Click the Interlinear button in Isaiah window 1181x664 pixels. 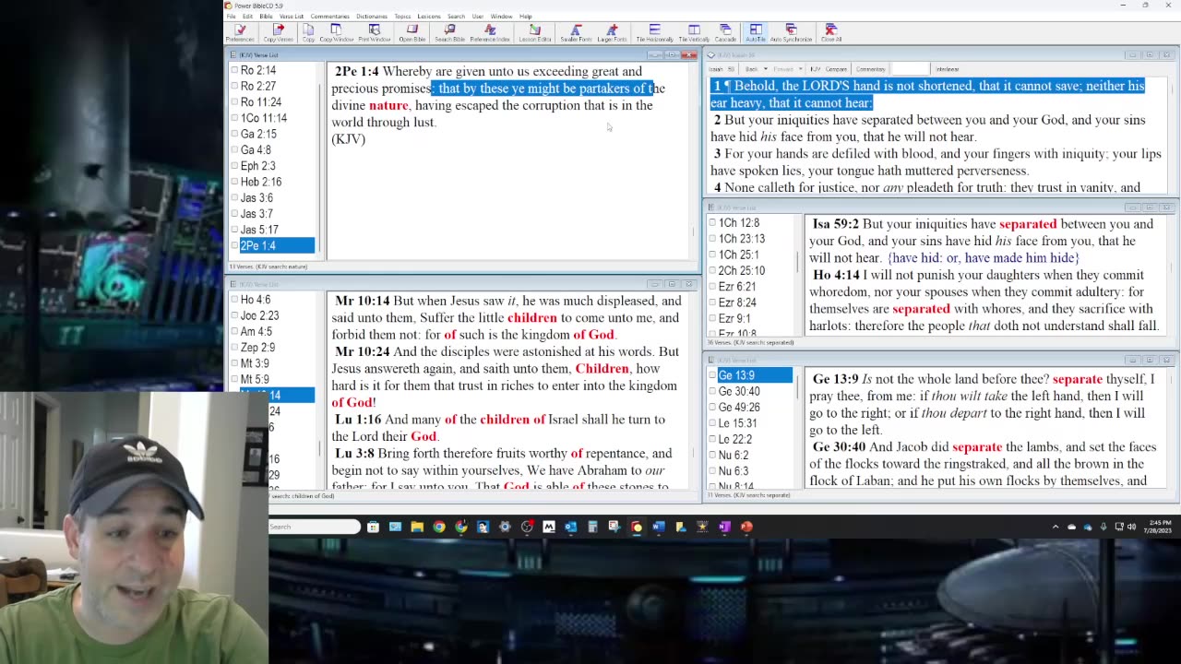click(x=947, y=69)
